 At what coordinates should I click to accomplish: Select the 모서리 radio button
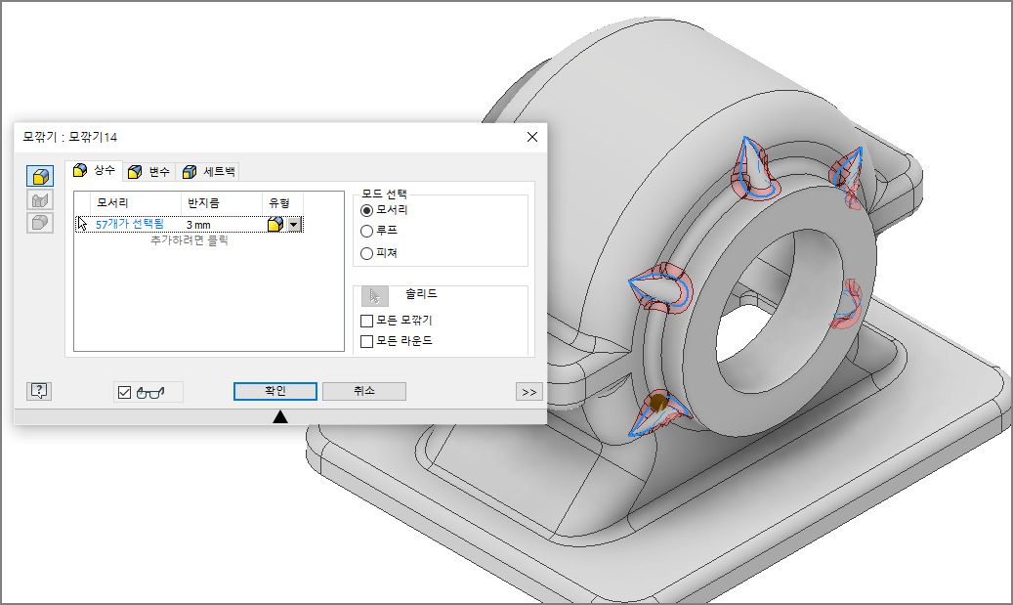(366, 210)
